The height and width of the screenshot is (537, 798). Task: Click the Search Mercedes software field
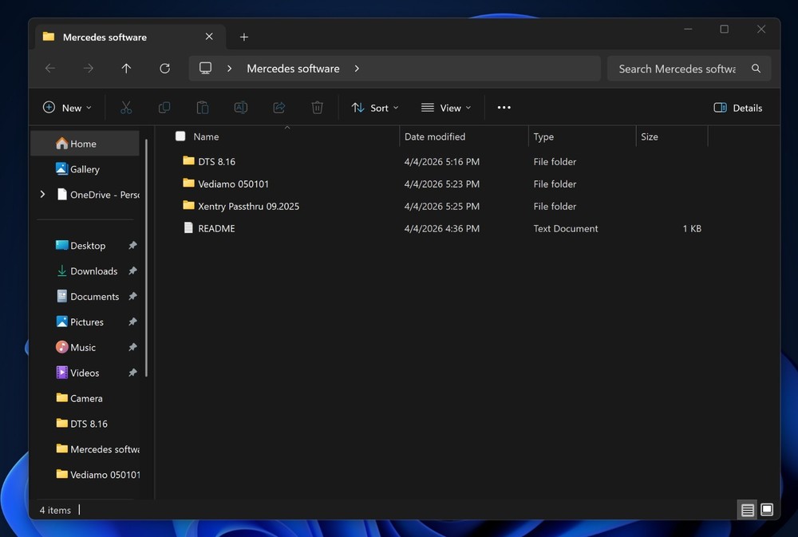tap(677, 69)
